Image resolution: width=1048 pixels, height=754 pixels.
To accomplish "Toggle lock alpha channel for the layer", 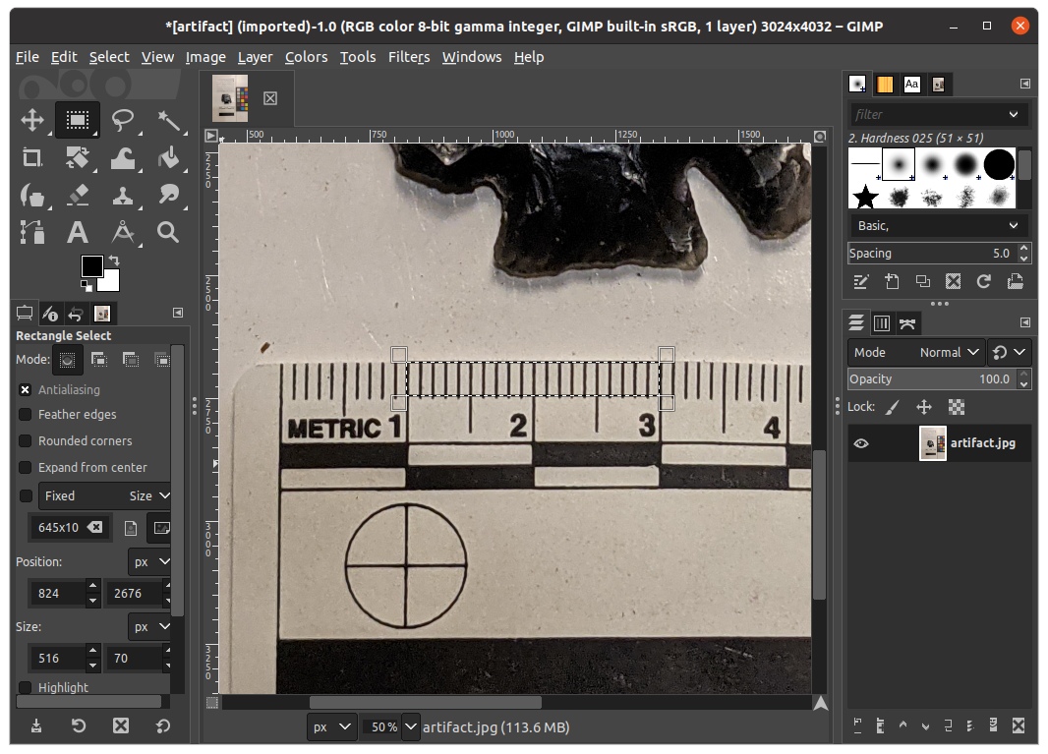I will pyautogui.click(x=957, y=407).
